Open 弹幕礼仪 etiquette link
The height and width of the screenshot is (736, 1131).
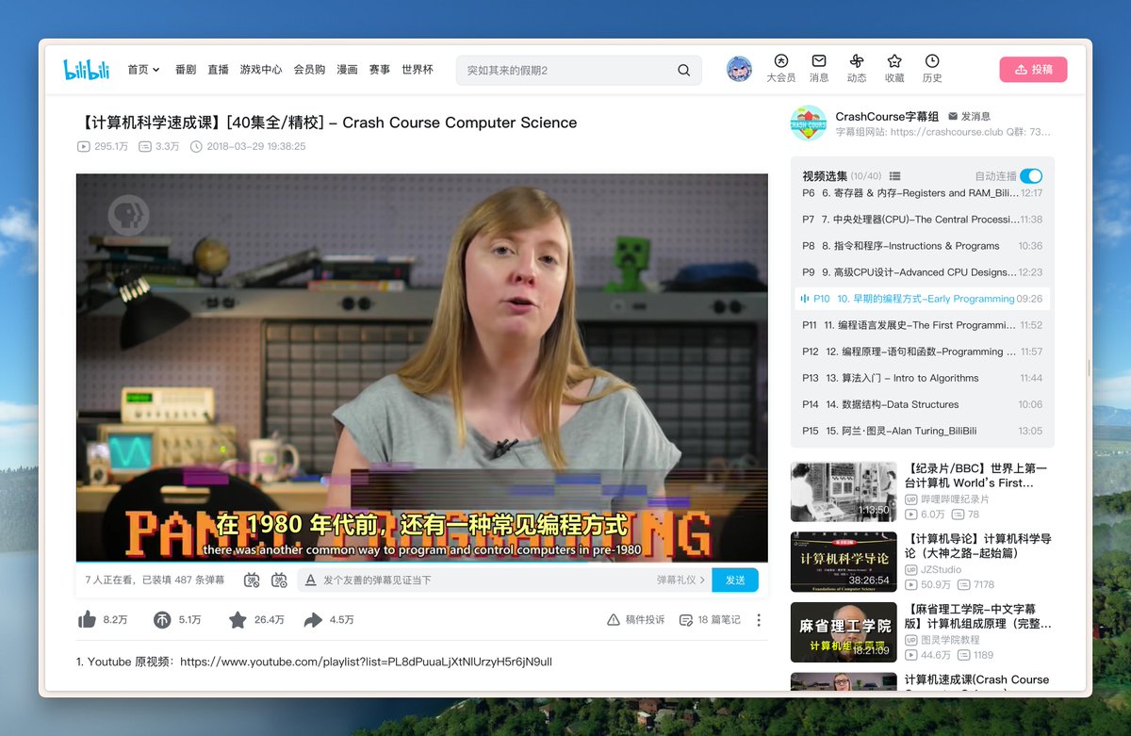pyautogui.click(x=680, y=581)
